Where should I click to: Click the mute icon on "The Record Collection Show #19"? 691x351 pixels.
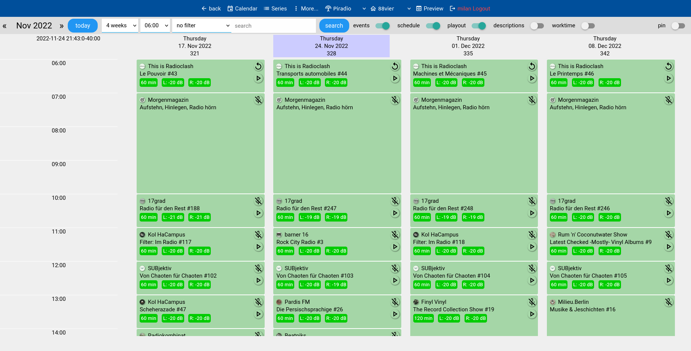(532, 302)
